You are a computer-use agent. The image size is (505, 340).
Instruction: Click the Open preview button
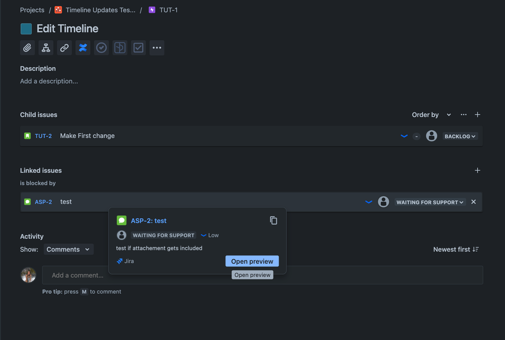(252, 261)
